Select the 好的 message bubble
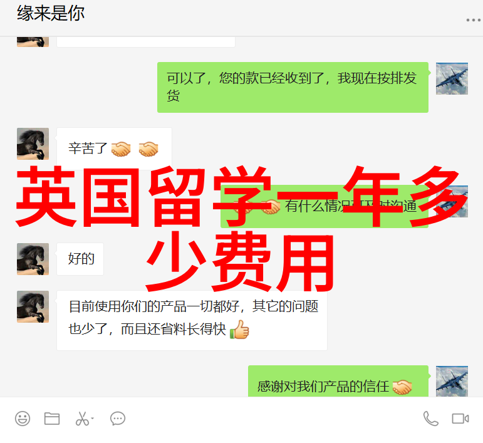This screenshot has width=483, height=443. [80, 259]
